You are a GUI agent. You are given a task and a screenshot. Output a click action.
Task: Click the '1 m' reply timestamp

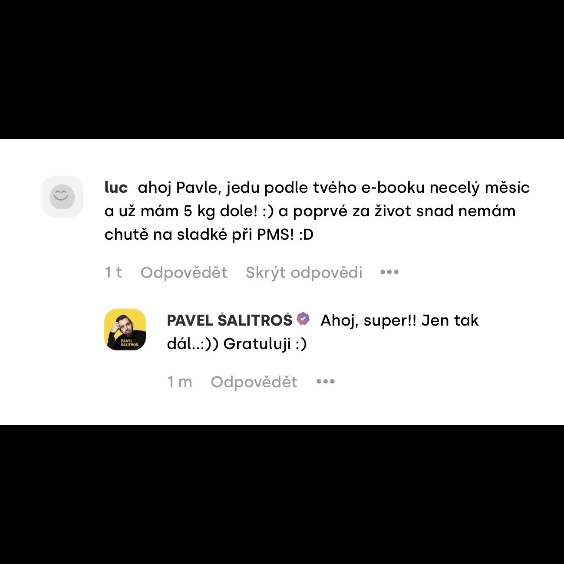click(x=180, y=382)
